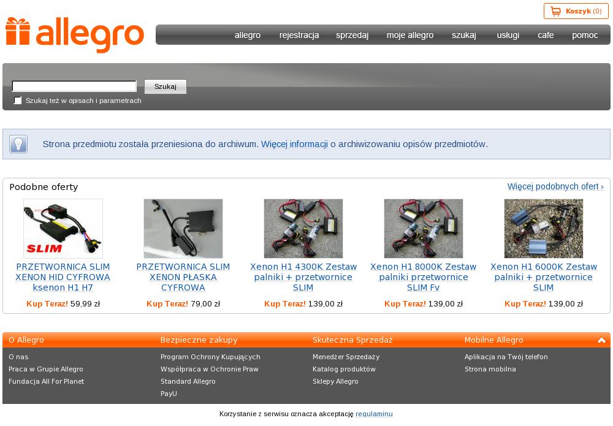This screenshot has width=613, height=426.
Task: Open Praca w Grupie Allegro link
Action: point(46,369)
